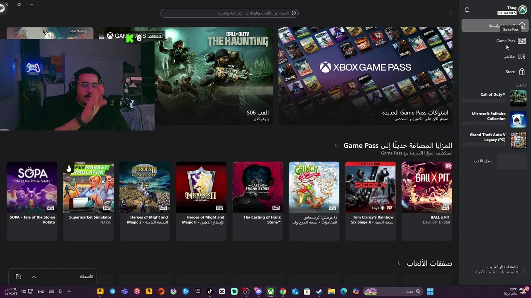Click the clock and date tray
The width and height of the screenshot is (531, 298).
[x=10, y=291]
